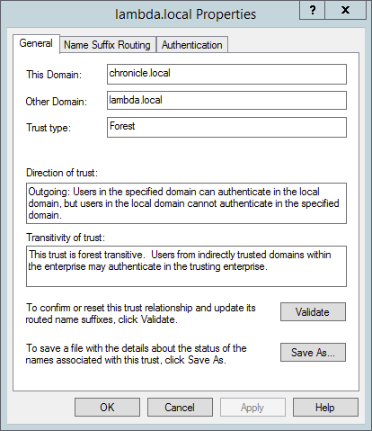
Task: Click the 'Transitivity of trust:' label
Action: (66, 238)
